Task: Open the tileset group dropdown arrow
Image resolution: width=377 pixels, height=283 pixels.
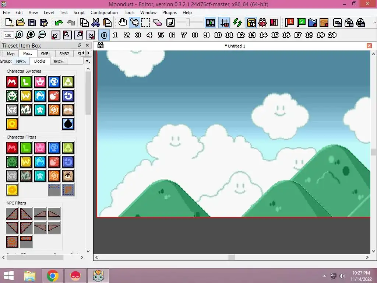Action: point(88,61)
